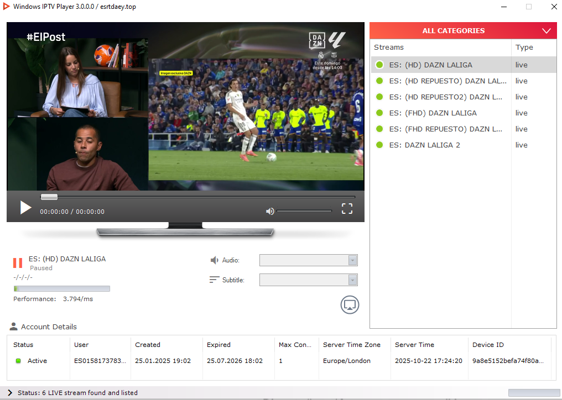The height and width of the screenshot is (400, 562).
Task: Adjust the volume slider
Action: [x=304, y=211]
